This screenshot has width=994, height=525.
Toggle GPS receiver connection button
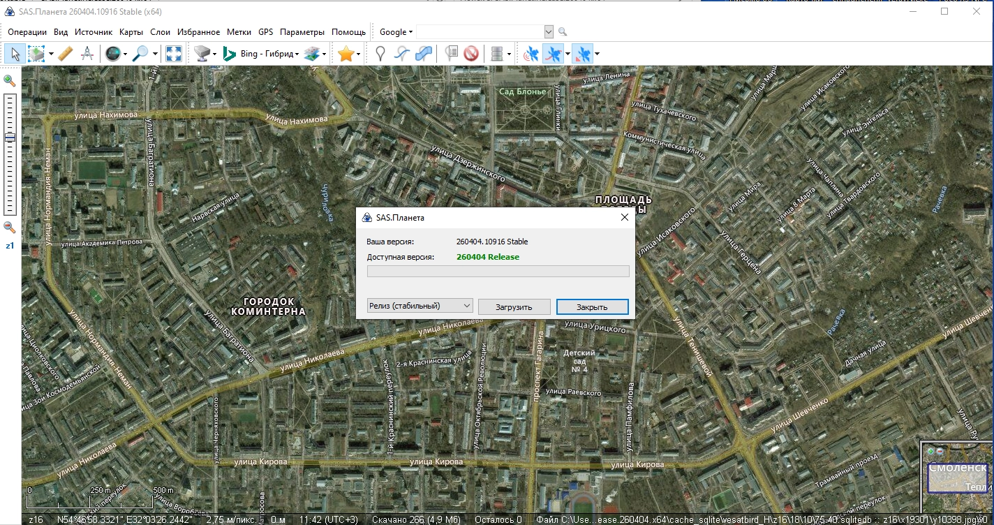531,54
